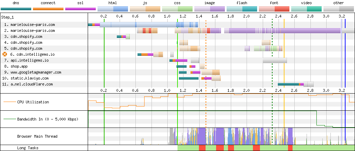Click the js bar of www.googletagmanager.com
The width and height of the screenshot is (355, 151).
(210, 72)
